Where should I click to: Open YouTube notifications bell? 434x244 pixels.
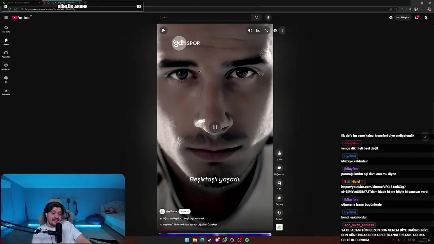[x=417, y=17]
